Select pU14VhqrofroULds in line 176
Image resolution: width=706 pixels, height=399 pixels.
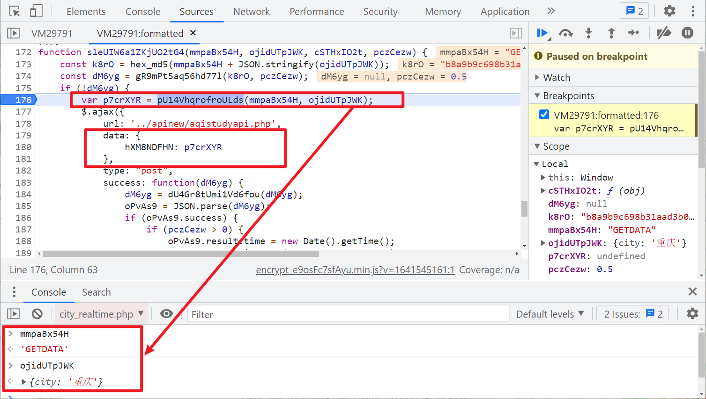pyautogui.click(x=200, y=100)
